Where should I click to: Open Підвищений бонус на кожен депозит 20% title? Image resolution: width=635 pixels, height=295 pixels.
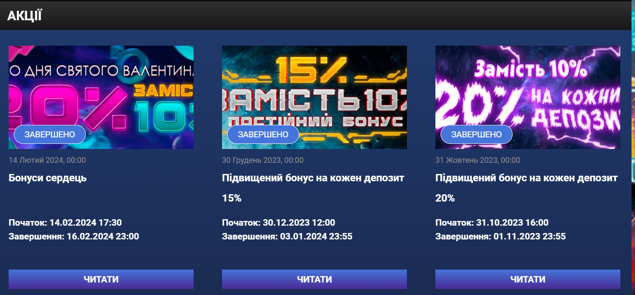[526, 188]
